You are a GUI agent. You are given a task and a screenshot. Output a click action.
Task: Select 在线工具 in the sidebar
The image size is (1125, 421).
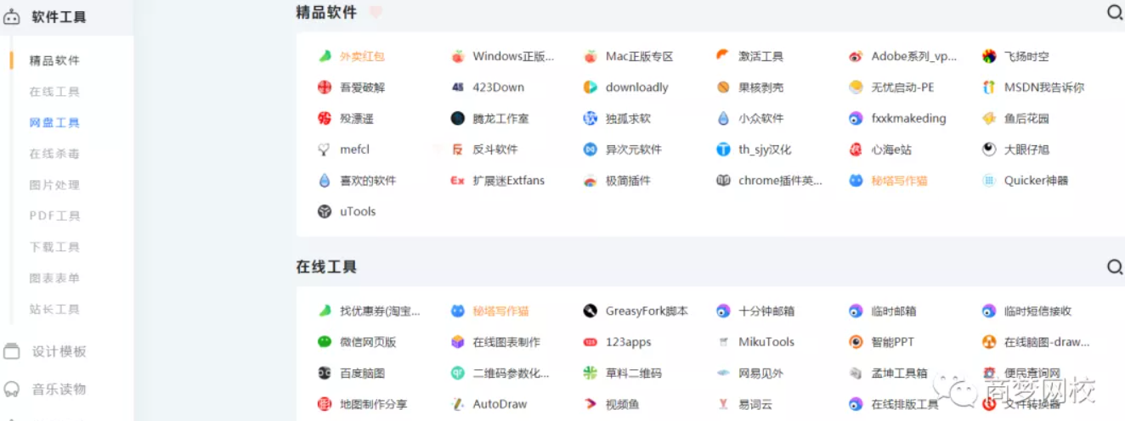coord(54,92)
